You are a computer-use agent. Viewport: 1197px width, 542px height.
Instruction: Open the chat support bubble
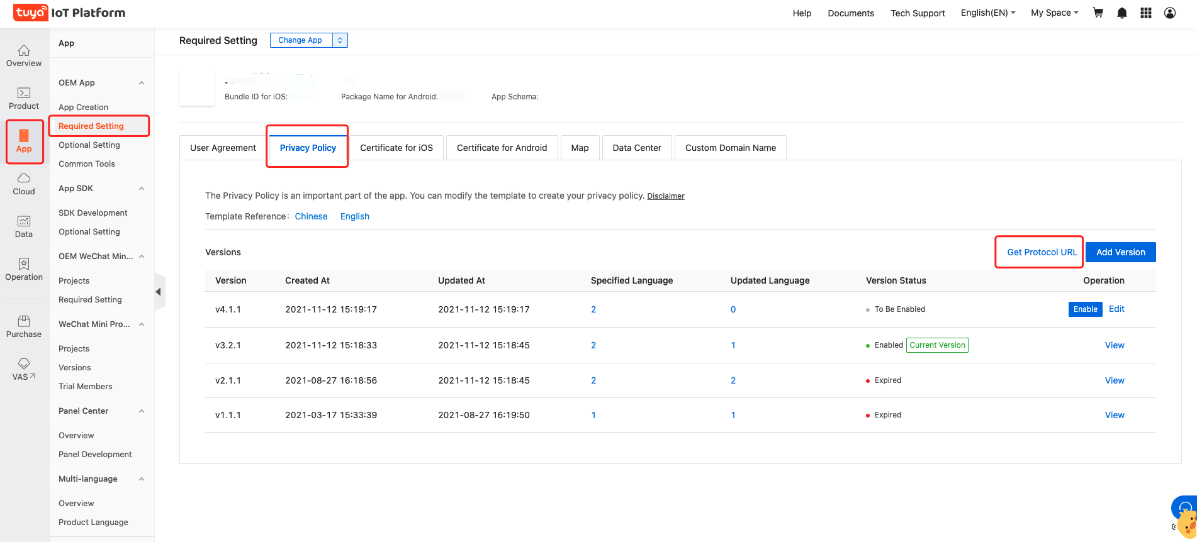tap(1184, 508)
